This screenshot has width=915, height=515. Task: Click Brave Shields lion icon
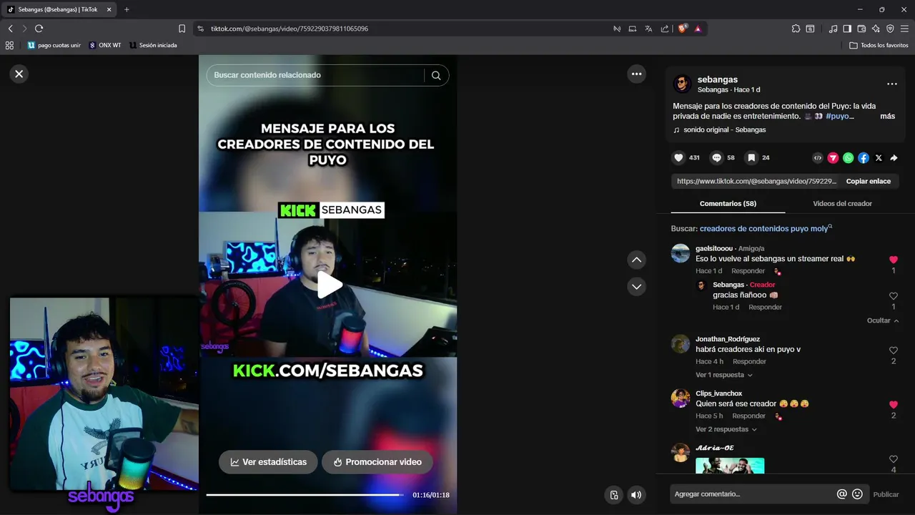[683, 29]
